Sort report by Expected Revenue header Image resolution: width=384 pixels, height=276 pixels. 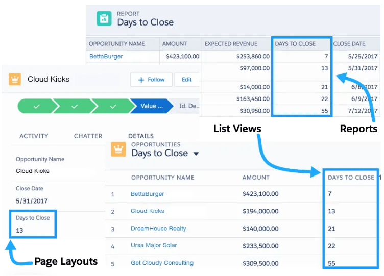tap(231, 44)
